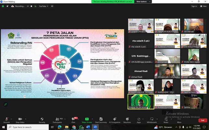Screen dimensions: 209x130
Task: Click the red End button
Action: (x=202, y=120)
